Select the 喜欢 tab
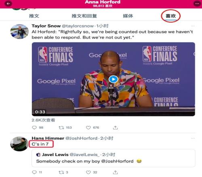Image resolution: width=202 pixels, height=177 pixels. point(170,16)
